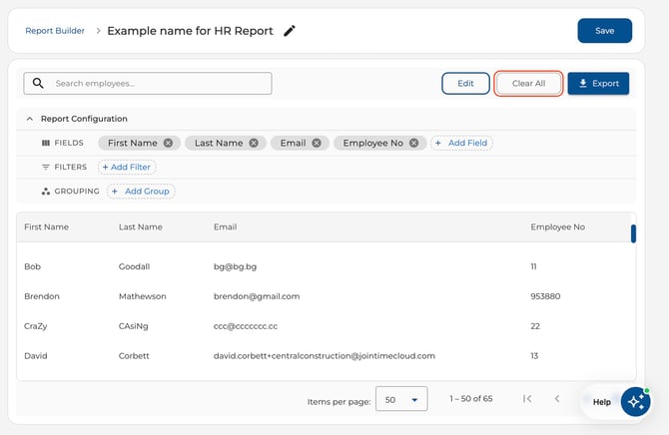Click the breadcrumb chevron separator
The image size is (669, 435).
pyautogui.click(x=98, y=31)
